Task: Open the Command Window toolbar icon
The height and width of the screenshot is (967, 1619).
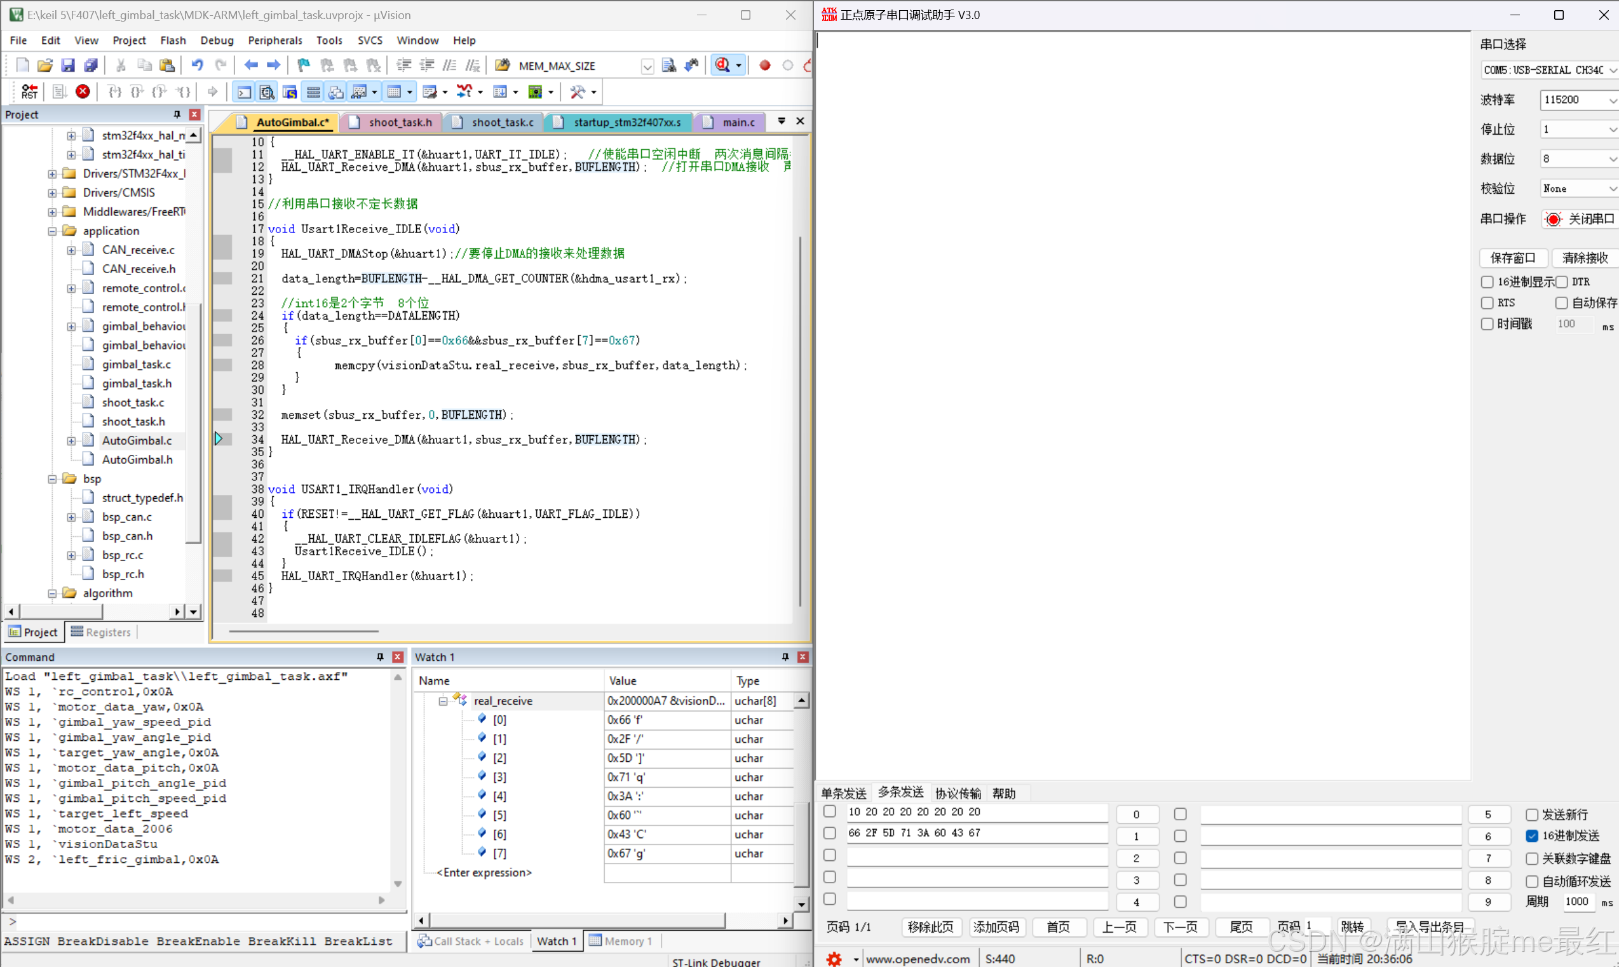Action: [243, 92]
